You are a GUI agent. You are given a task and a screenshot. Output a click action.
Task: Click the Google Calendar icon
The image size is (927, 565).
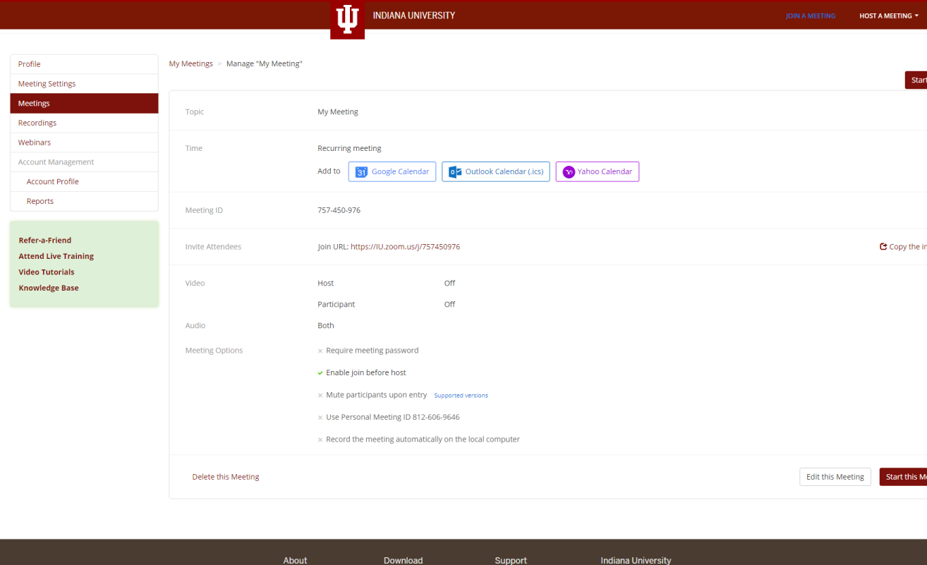click(x=361, y=172)
